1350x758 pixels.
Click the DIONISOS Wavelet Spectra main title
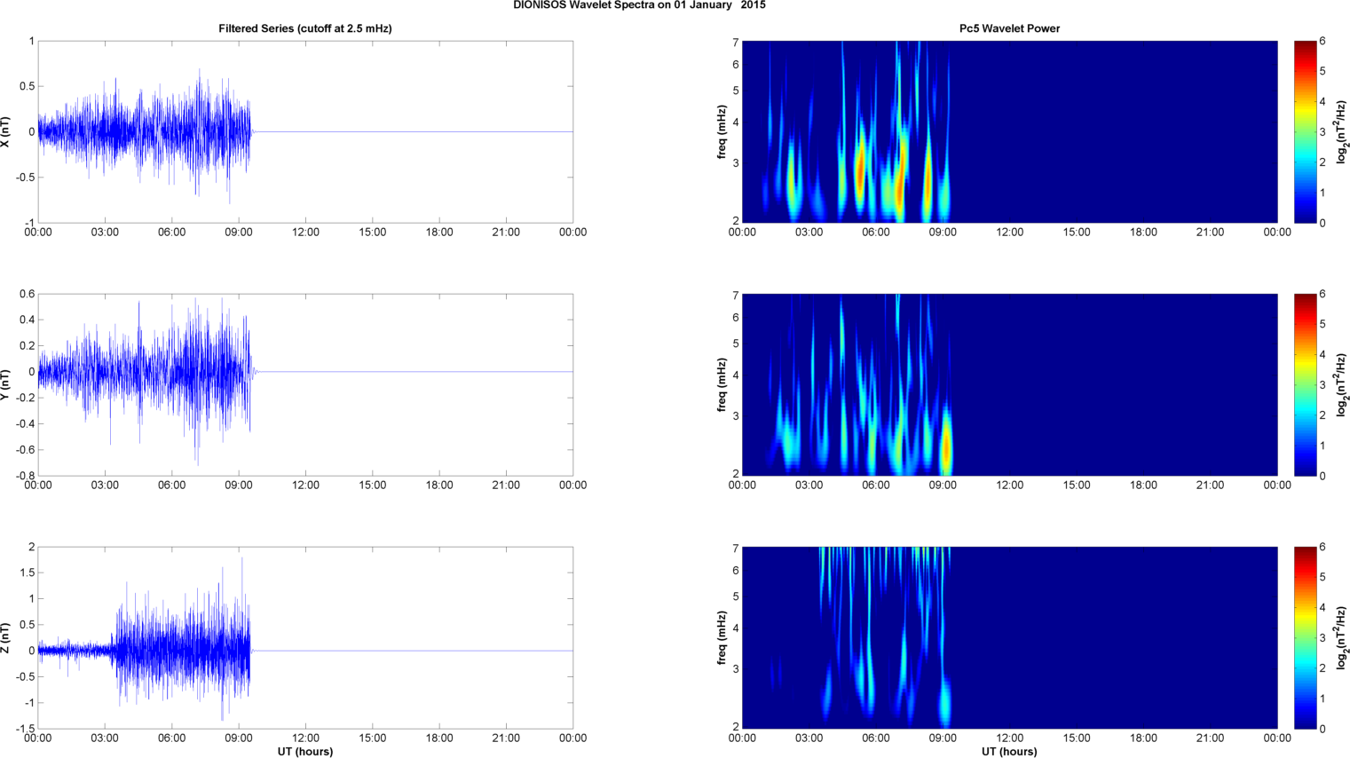point(639,5)
